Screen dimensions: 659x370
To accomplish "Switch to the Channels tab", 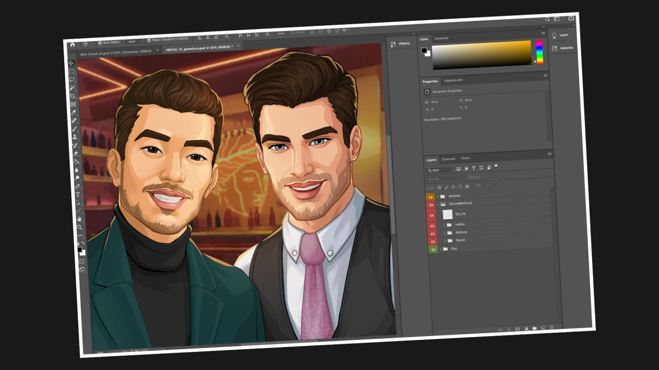I will 449,159.
